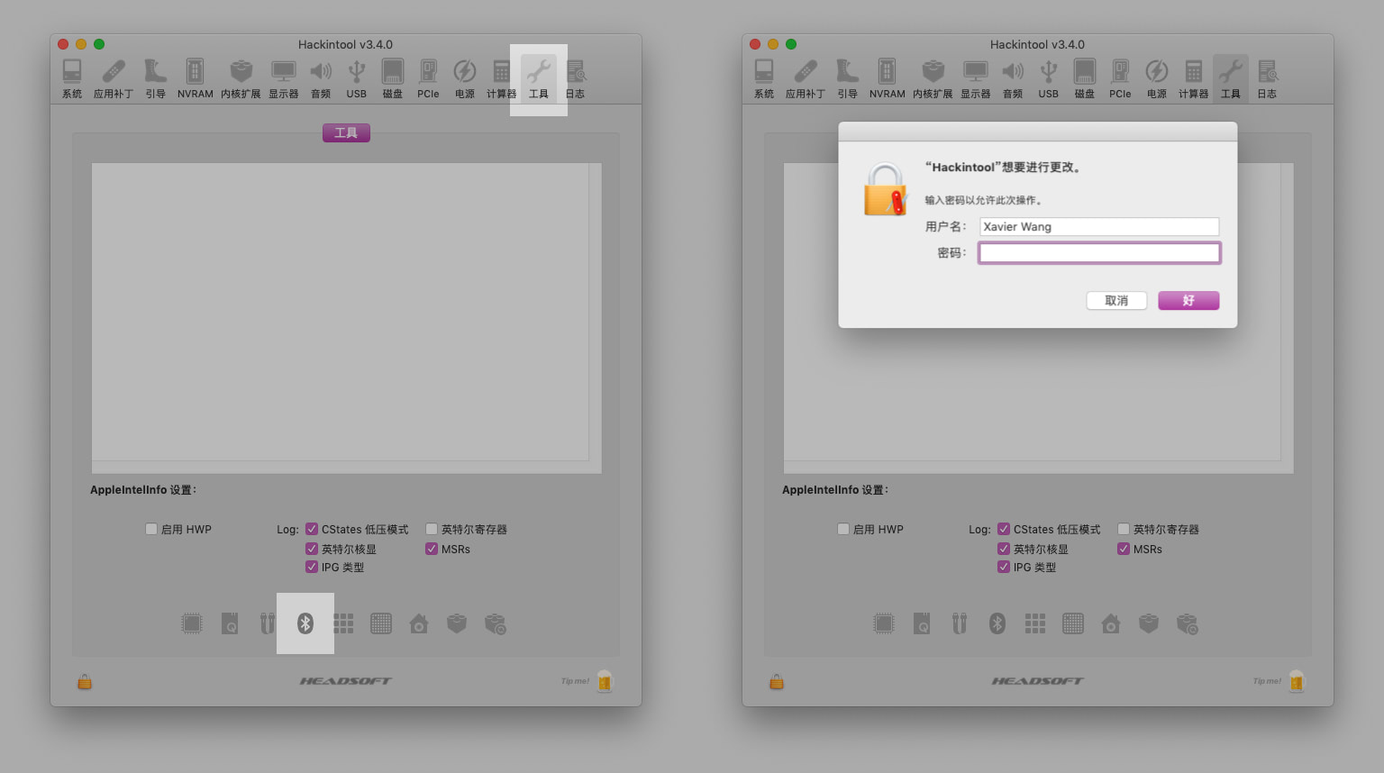Click padlock icon in right window corner
Viewport: 1384px width, 773px height.
click(777, 681)
